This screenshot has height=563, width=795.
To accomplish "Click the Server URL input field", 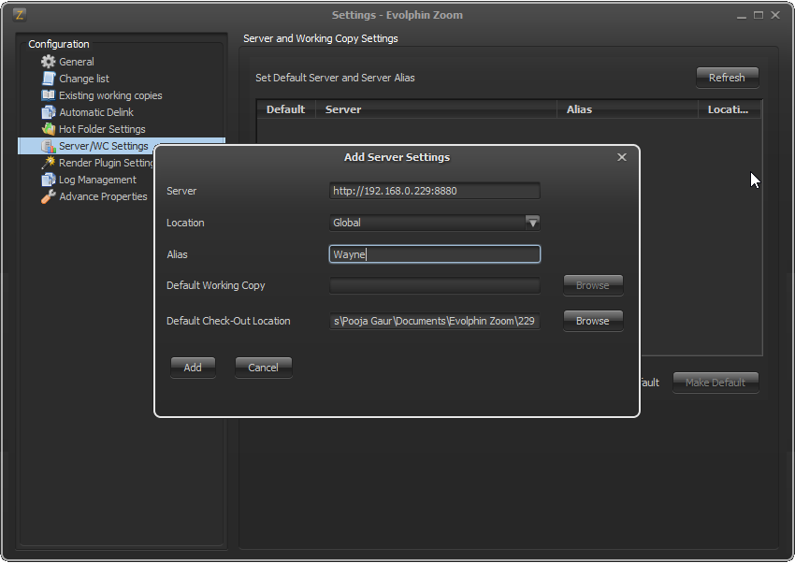I will tap(435, 191).
